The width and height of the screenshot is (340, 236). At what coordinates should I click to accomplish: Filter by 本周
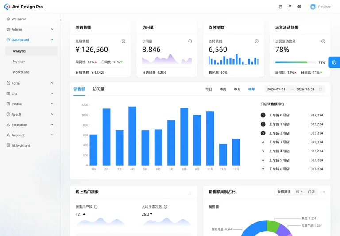point(223,89)
